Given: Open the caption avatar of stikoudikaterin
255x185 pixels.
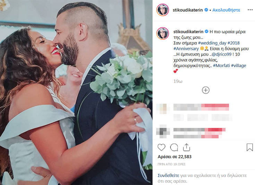Looking at the screenshot, I should coord(163,34).
